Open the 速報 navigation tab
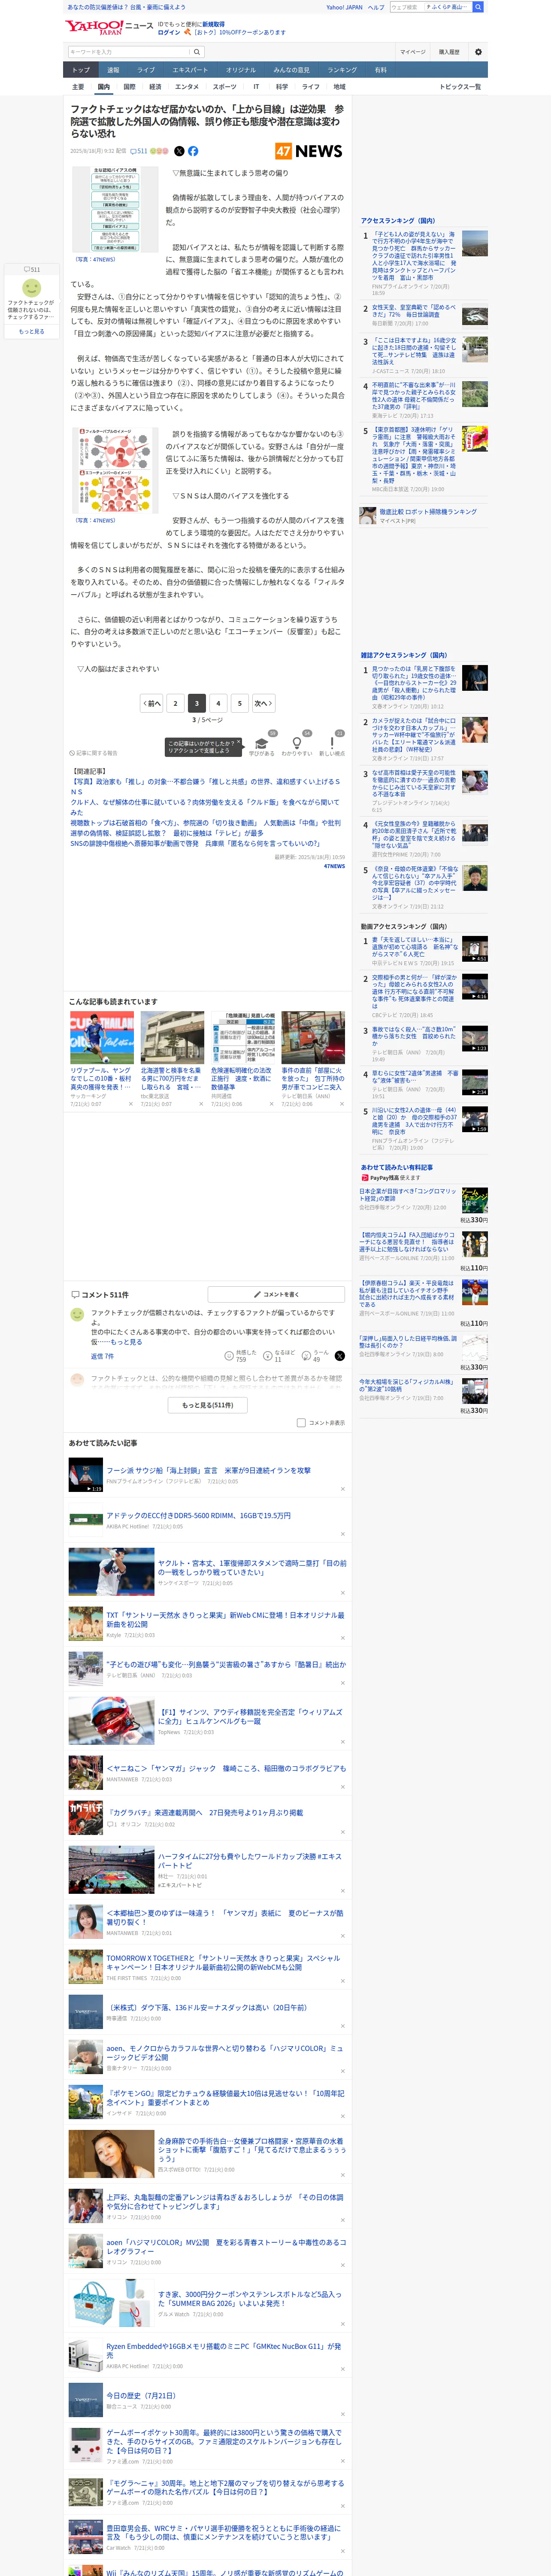 (x=113, y=70)
